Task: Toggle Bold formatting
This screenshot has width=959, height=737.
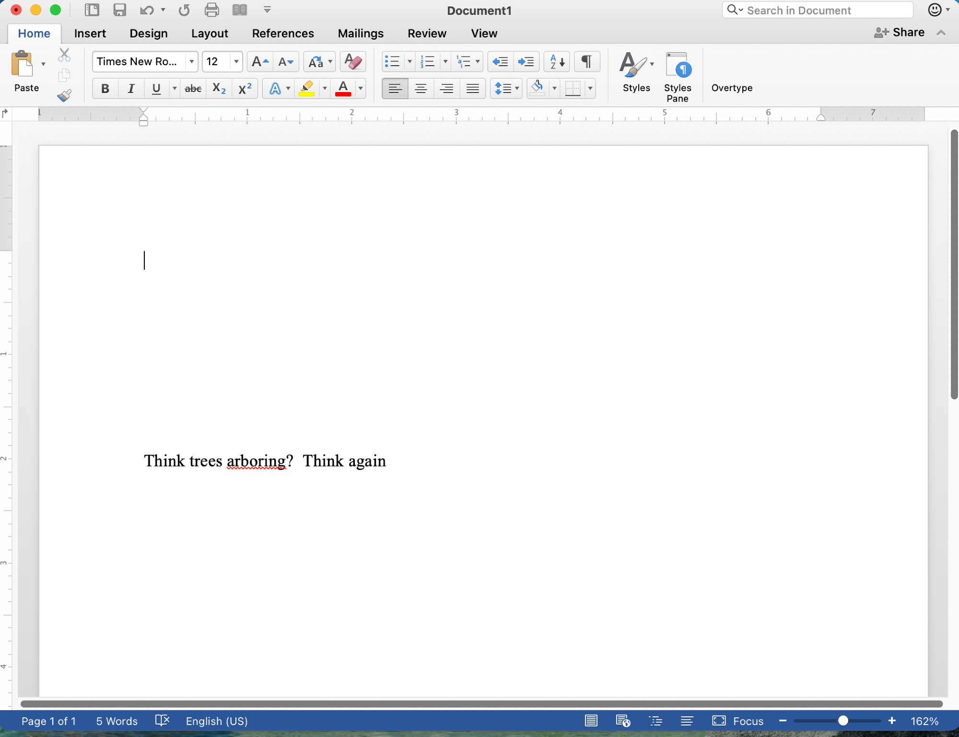Action: (105, 89)
